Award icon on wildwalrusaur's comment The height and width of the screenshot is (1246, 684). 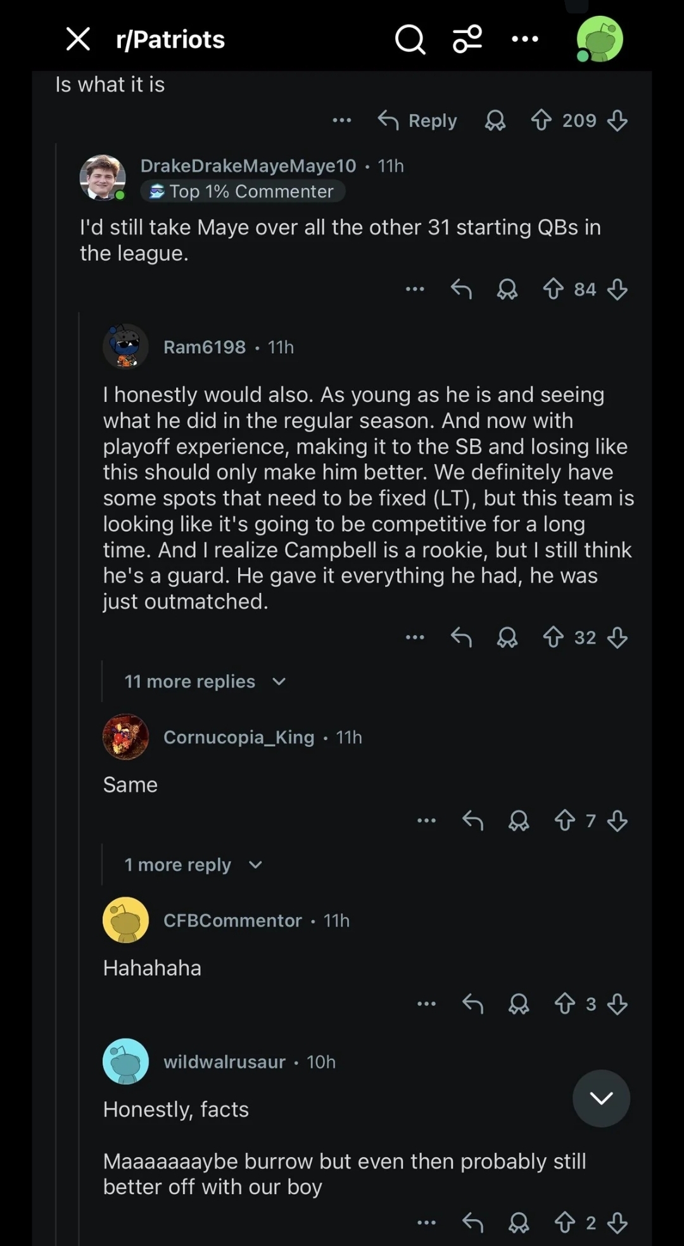[519, 1222]
